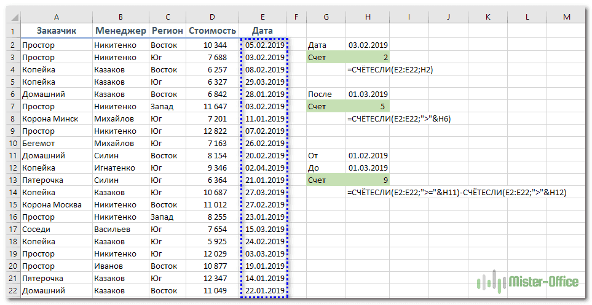Click the cell with manager Игнатенко

120,168
